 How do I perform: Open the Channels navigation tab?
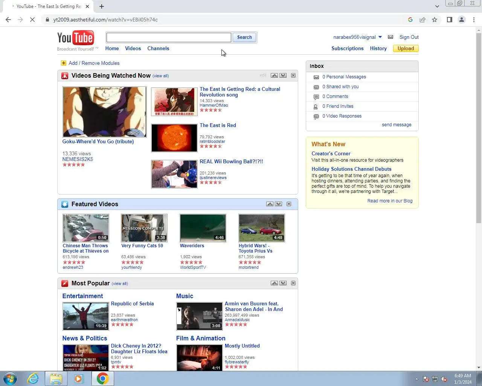pyautogui.click(x=158, y=48)
